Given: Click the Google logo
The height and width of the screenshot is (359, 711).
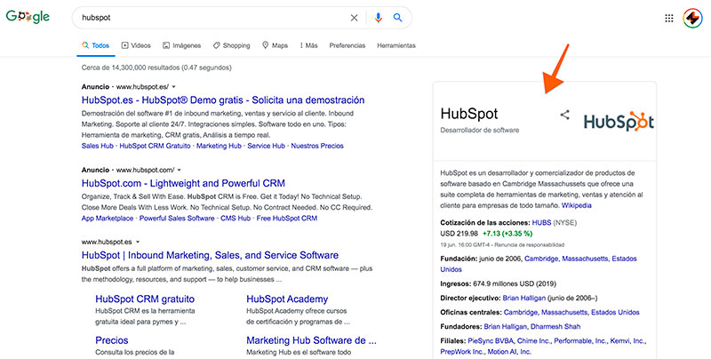Looking at the screenshot, I should tap(27, 18).
